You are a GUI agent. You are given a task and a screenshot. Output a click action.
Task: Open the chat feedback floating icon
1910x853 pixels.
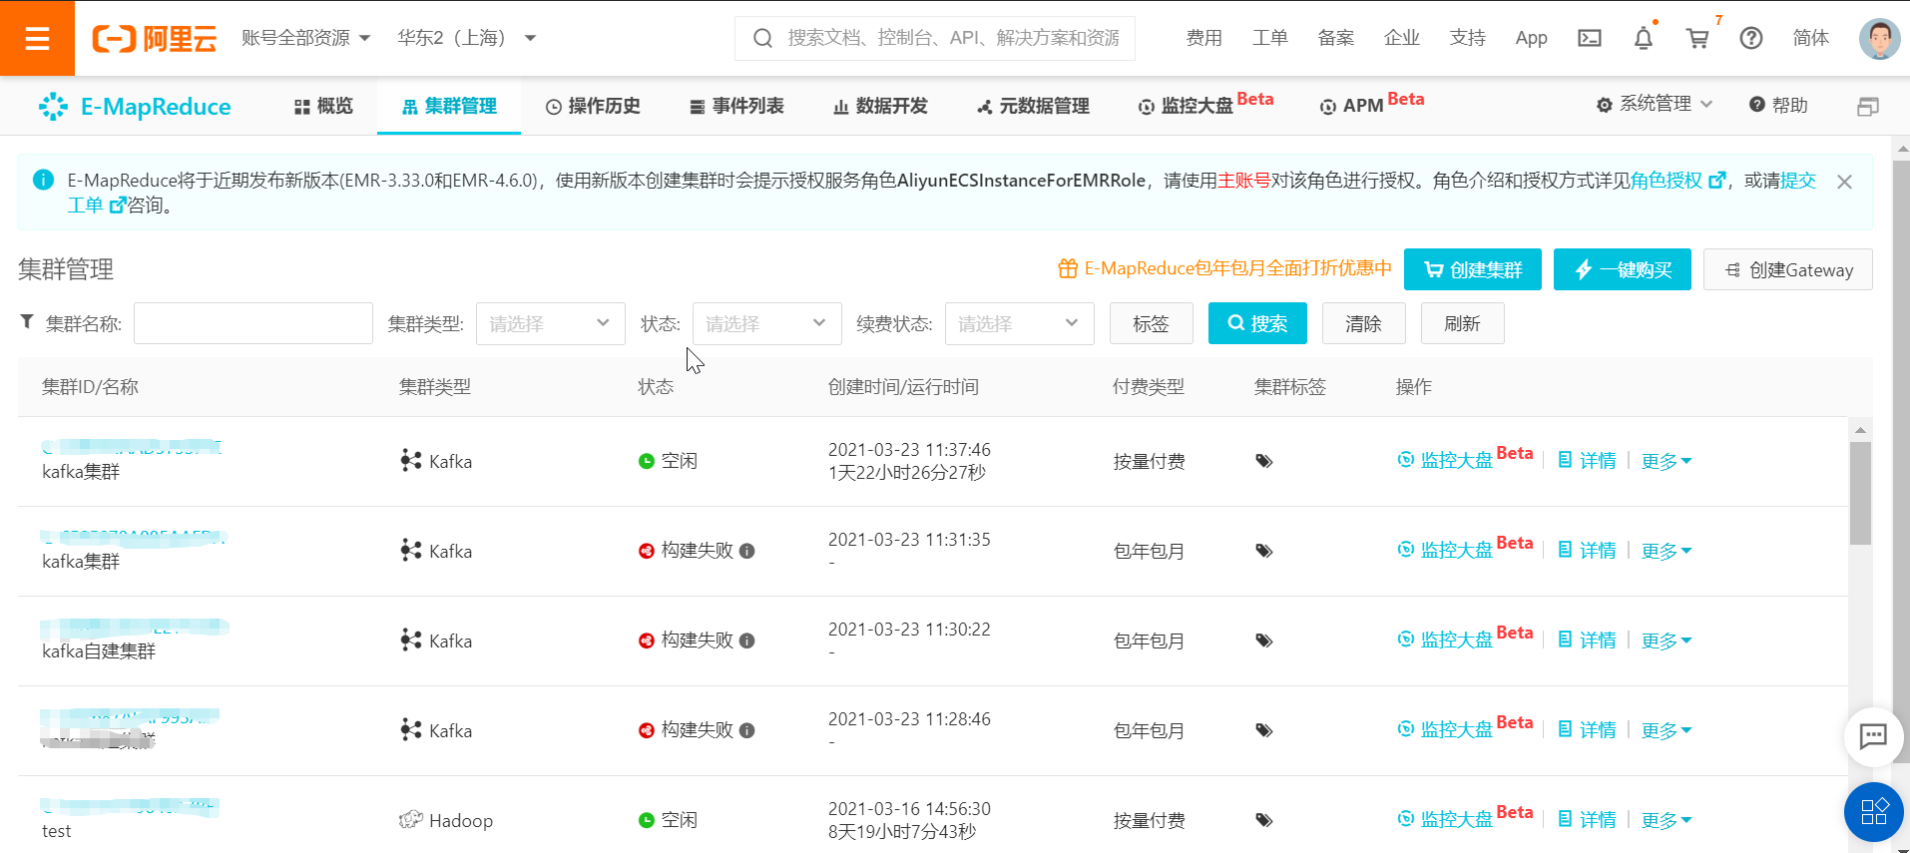[x=1873, y=736]
